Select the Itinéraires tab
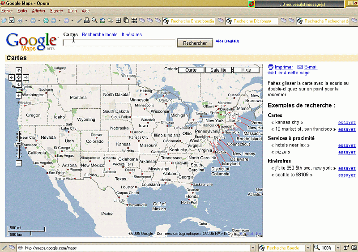 click(x=132, y=34)
